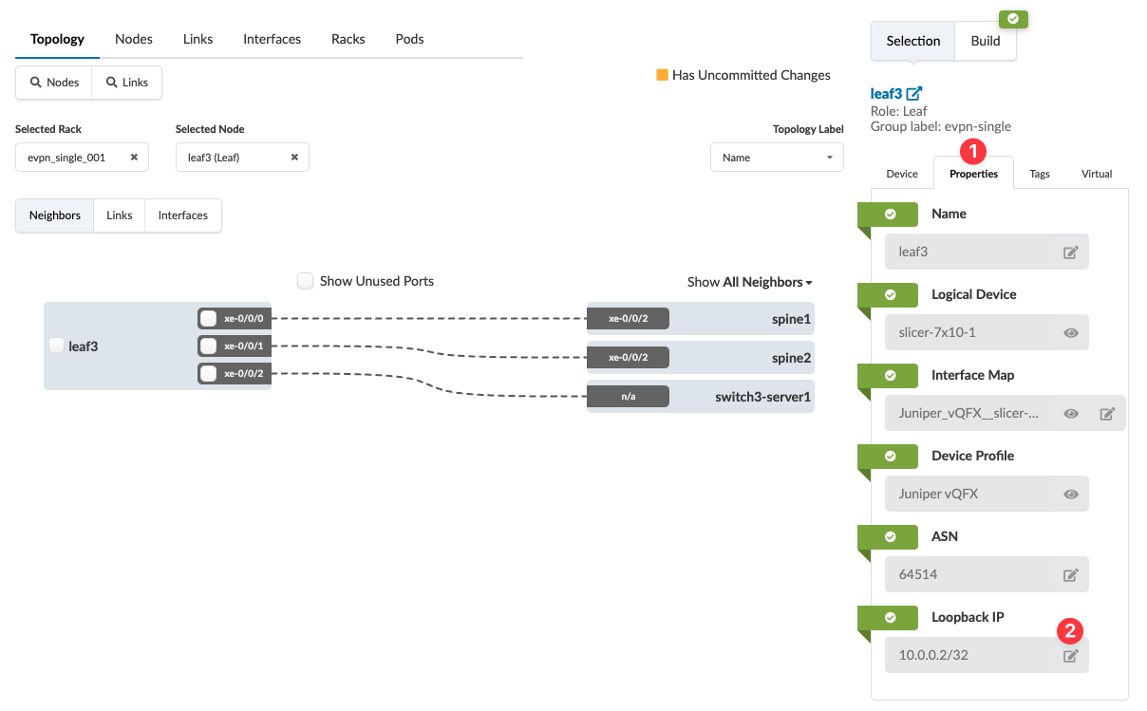Clear the selected rack evpn_single_001
Image resolution: width=1147 pixels, height=711 pixels.
point(134,158)
